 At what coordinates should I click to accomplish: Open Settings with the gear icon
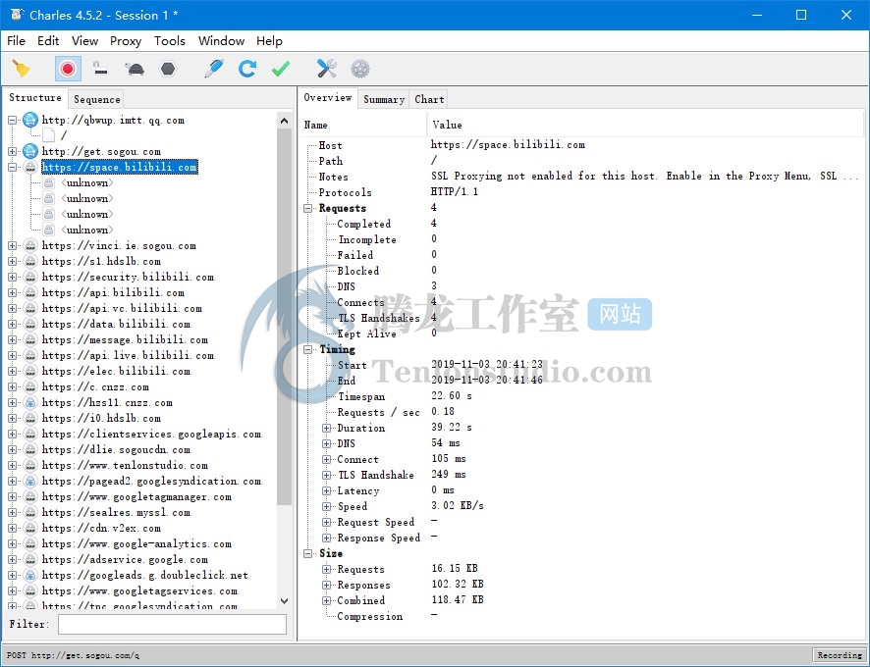click(360, 69)
